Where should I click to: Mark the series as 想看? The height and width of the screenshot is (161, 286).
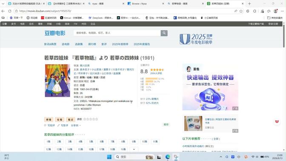(x=49, y=120)
